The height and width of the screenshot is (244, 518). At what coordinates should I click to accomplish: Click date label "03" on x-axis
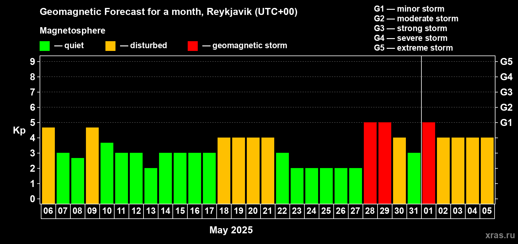point(458,211)
